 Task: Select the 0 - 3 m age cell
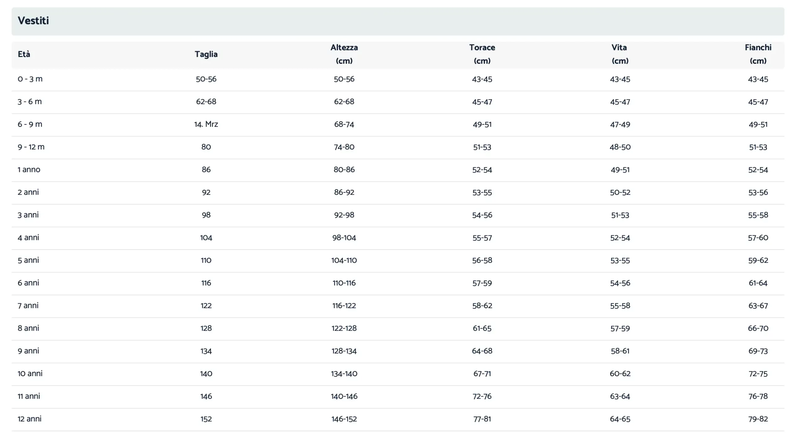[30, 79]
